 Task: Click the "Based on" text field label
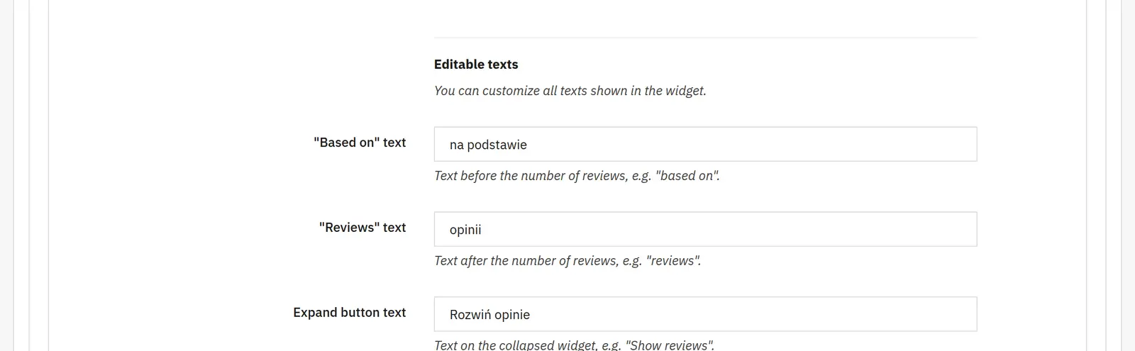point(360,143)
